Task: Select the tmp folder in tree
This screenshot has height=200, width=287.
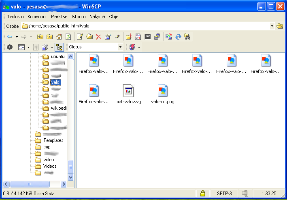Action: coord(47,147)
